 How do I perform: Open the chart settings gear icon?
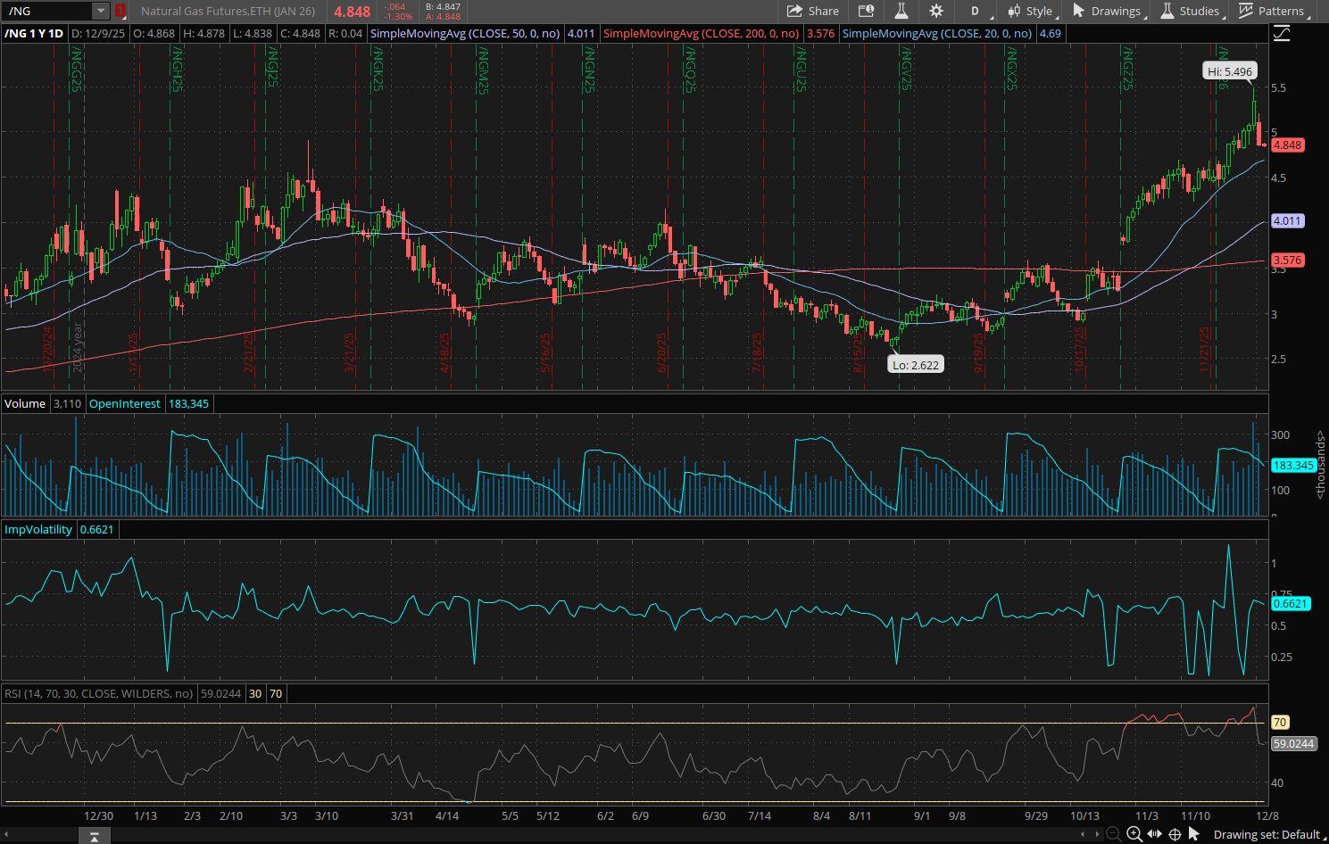click(935, 11)
